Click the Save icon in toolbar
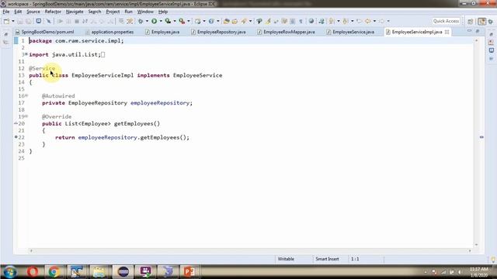 [x=20, y=21]
